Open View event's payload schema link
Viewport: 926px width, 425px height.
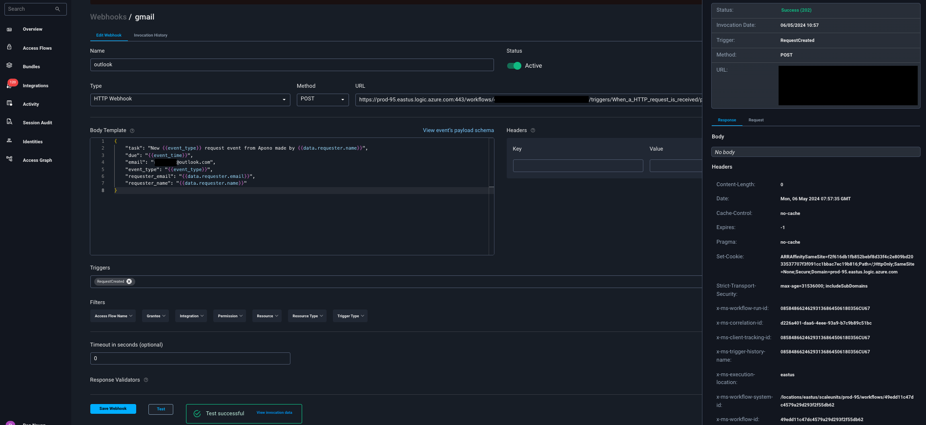tap(458, 130)
